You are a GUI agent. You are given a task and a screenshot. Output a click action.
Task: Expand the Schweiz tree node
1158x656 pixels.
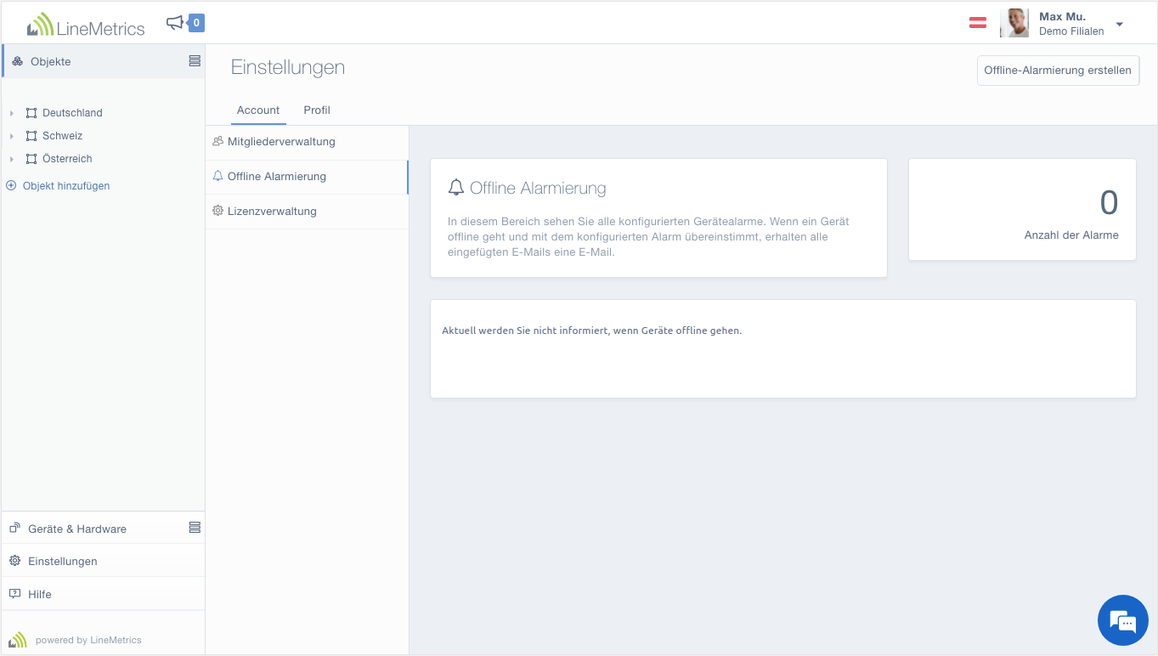pyautogui.click(x=11, y=136)
